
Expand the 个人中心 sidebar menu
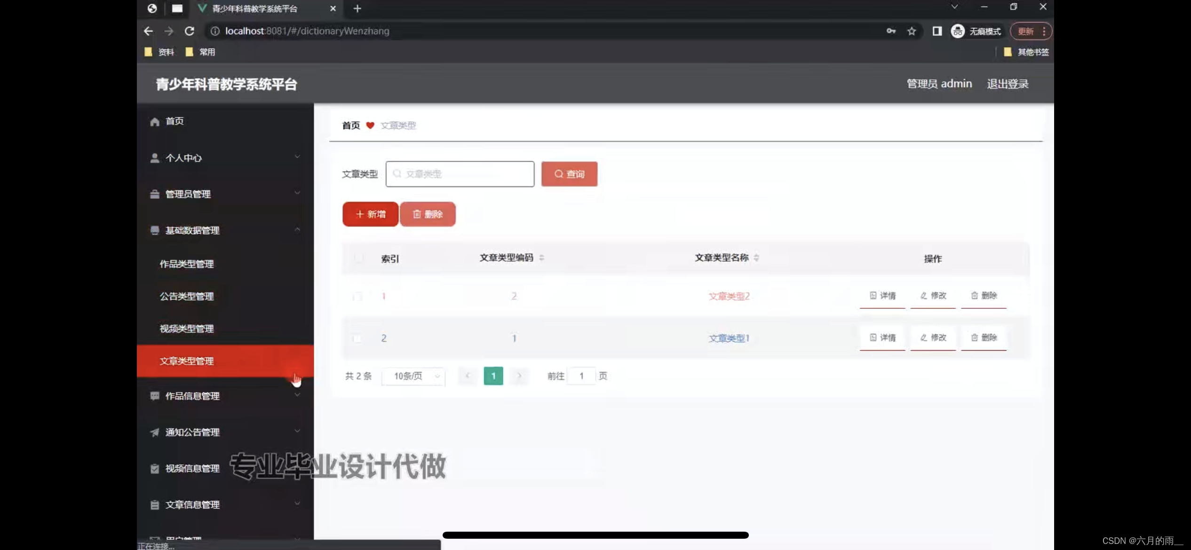(225, 158)
